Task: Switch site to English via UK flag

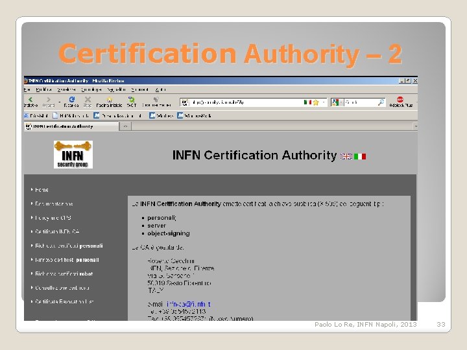Action: (346, 156)
